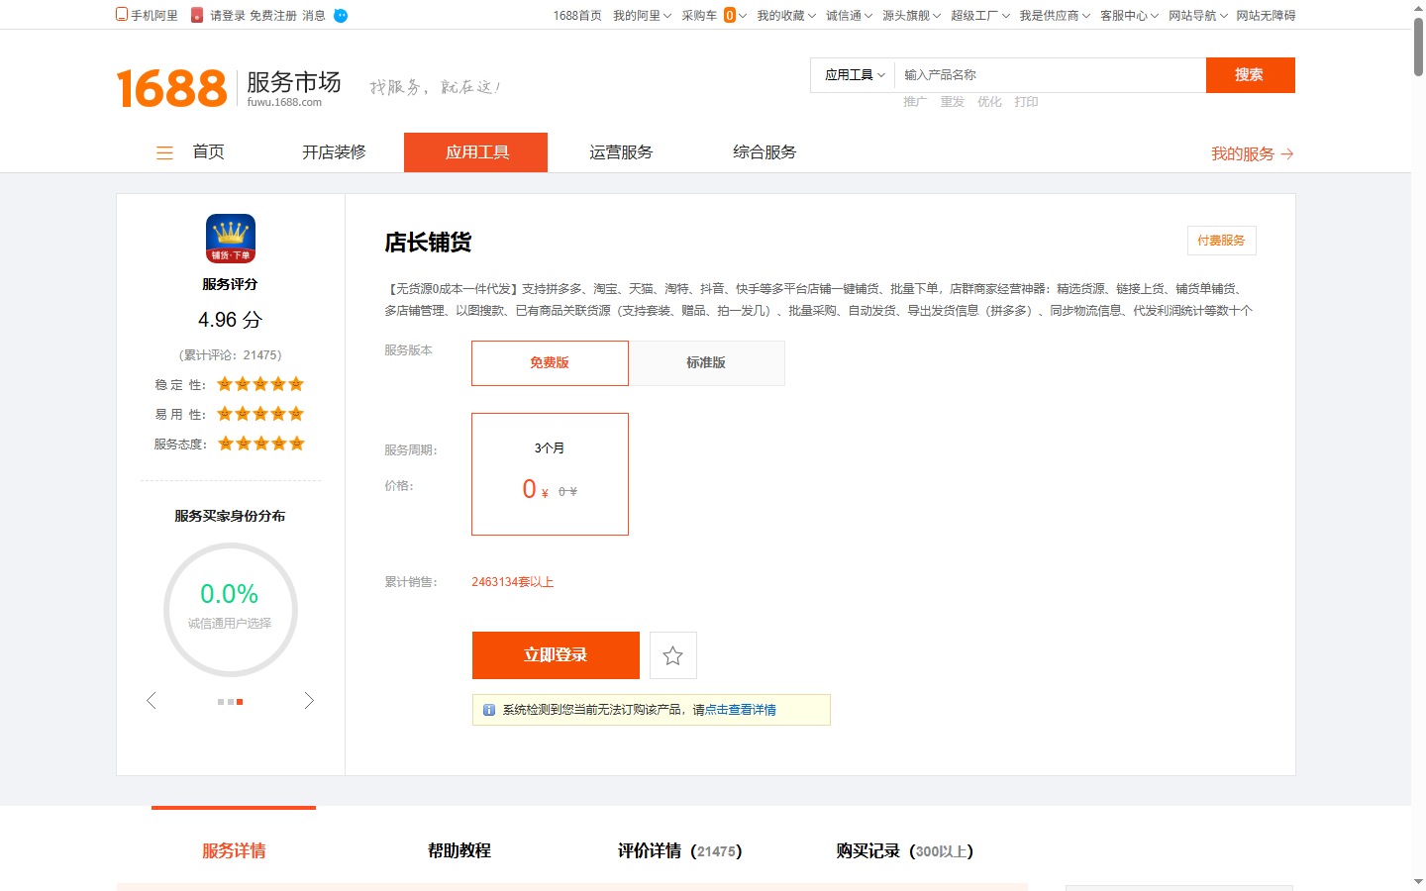The height and width of the screenshot is (891, 1426).
Task: Open the 网站无障碍 link
Action: (x=1266, y=16)
